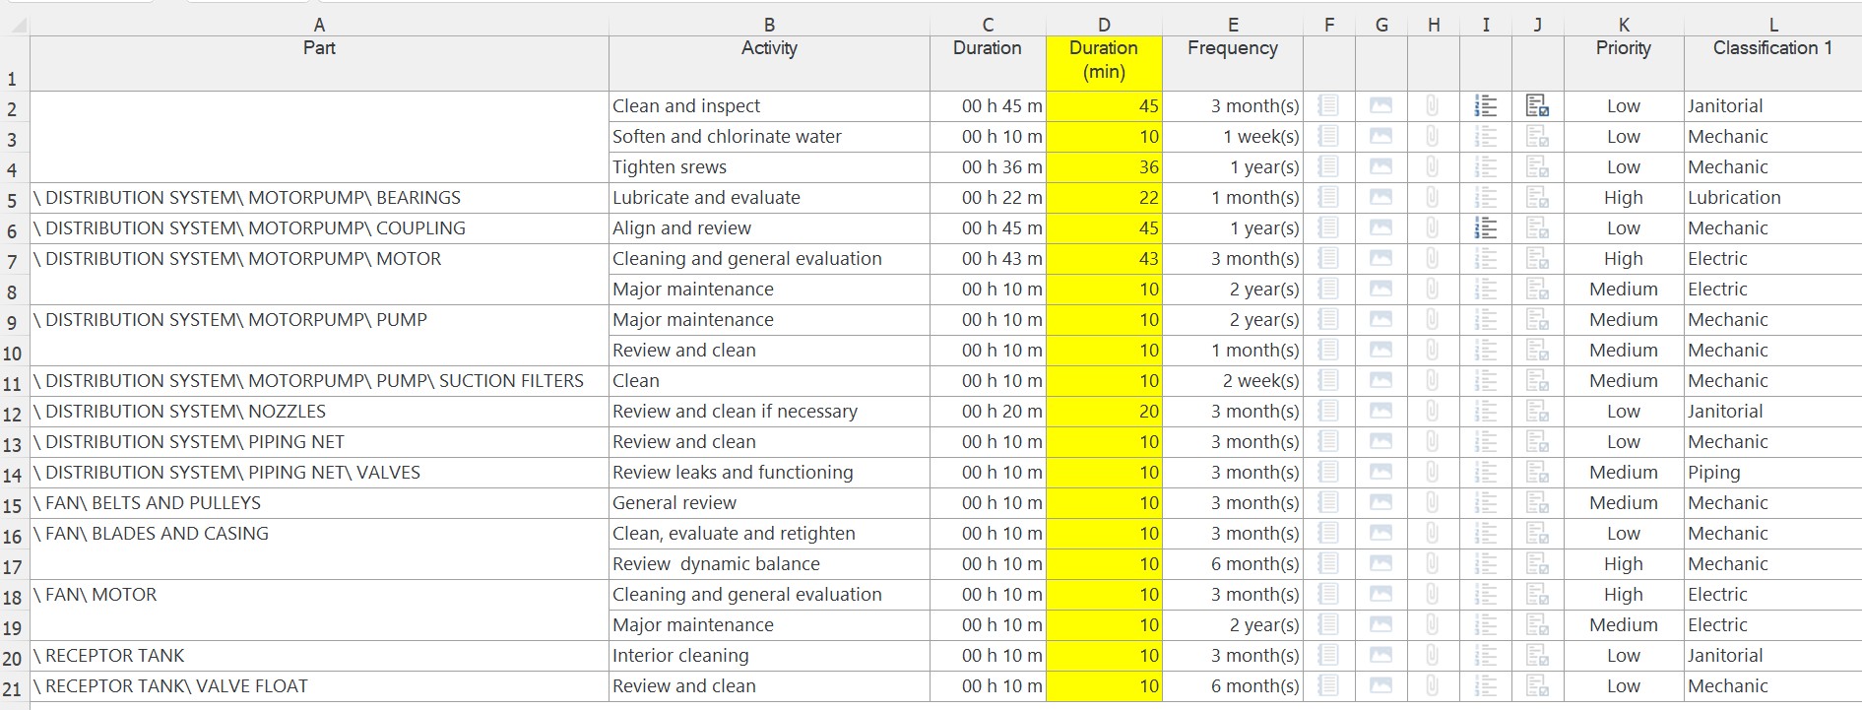The width and height of the screenshot is (1862, 710).
Task: Click the checklist icon in the Interior cleaning row
Action: 1537,656
